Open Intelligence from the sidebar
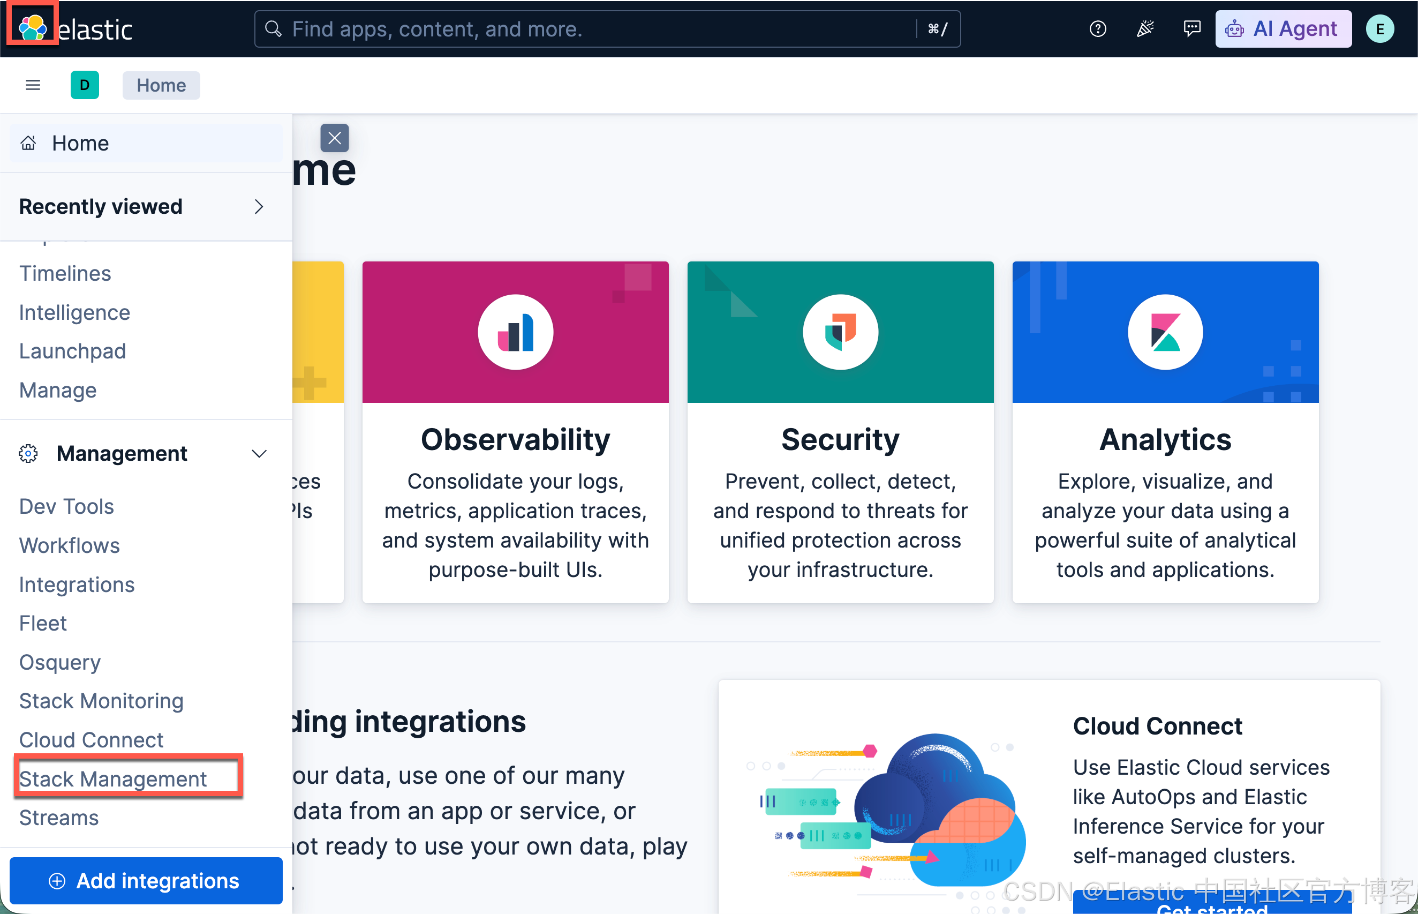 point(75,312)
